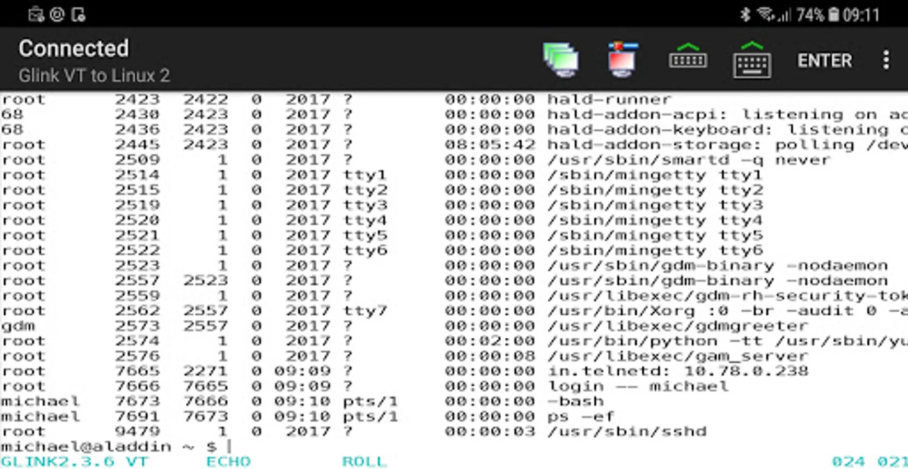Tap the Wi-Fi signal status icon

click(x=766, y=15)
